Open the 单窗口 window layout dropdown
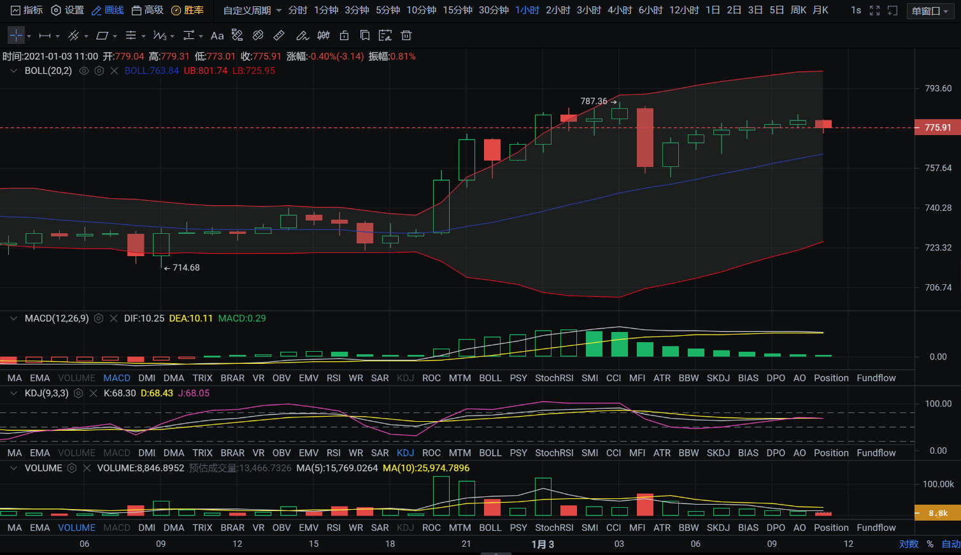The width and height of the screenshot is (961, 555). point(930,11)
